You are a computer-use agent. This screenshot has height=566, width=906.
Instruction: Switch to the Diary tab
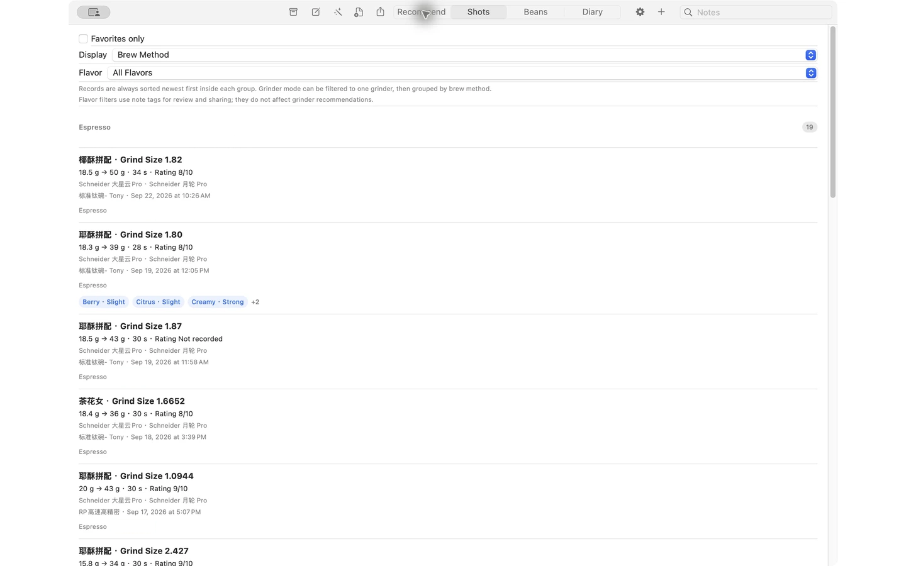click(592, 12)
